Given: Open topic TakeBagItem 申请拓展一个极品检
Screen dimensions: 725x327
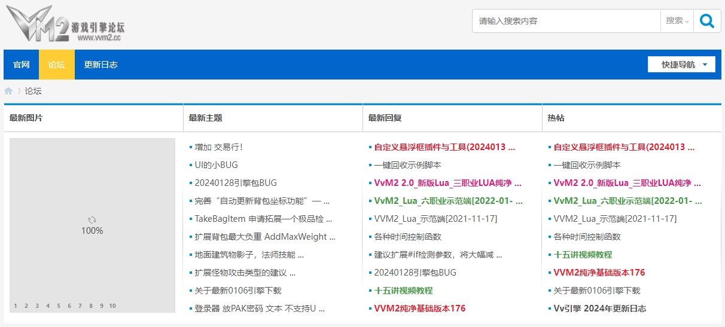Looking at the screenshot, I should coord(263,219).
